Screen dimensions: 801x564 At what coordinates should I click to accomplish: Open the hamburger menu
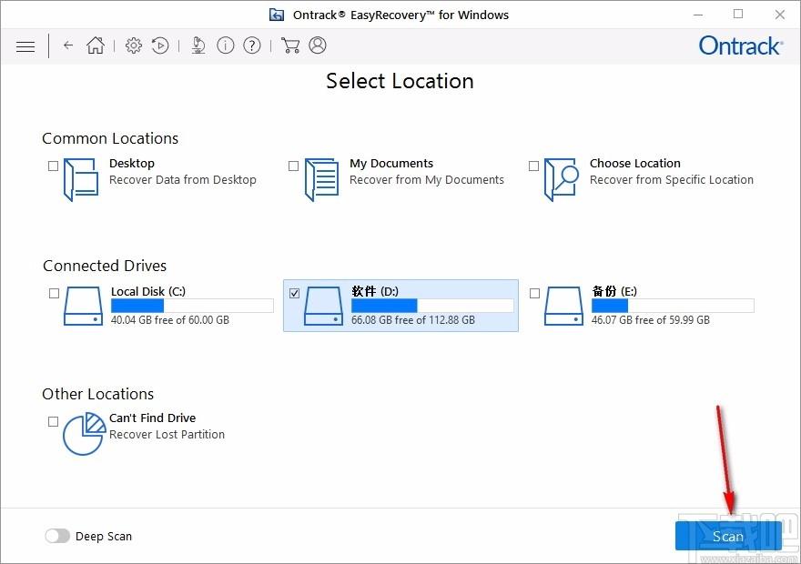pos(25,46)
